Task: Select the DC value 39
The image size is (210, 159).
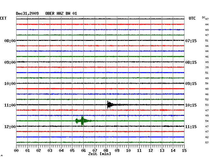Action: (207, 67)
